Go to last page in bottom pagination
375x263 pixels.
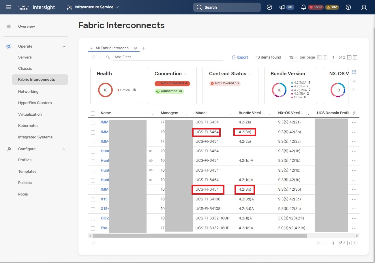coord(355,243)
